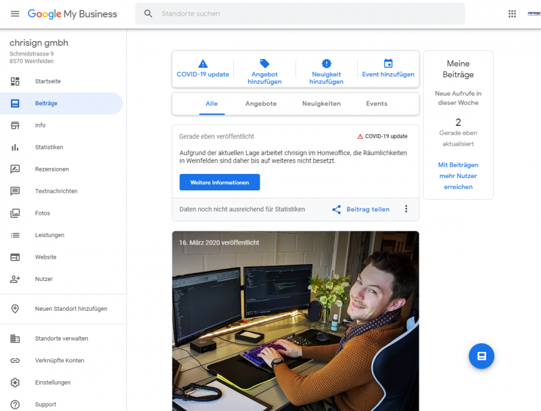
Task: Open the three-dot post options menu
Action: pyautogui.click(x=406, y=209)
